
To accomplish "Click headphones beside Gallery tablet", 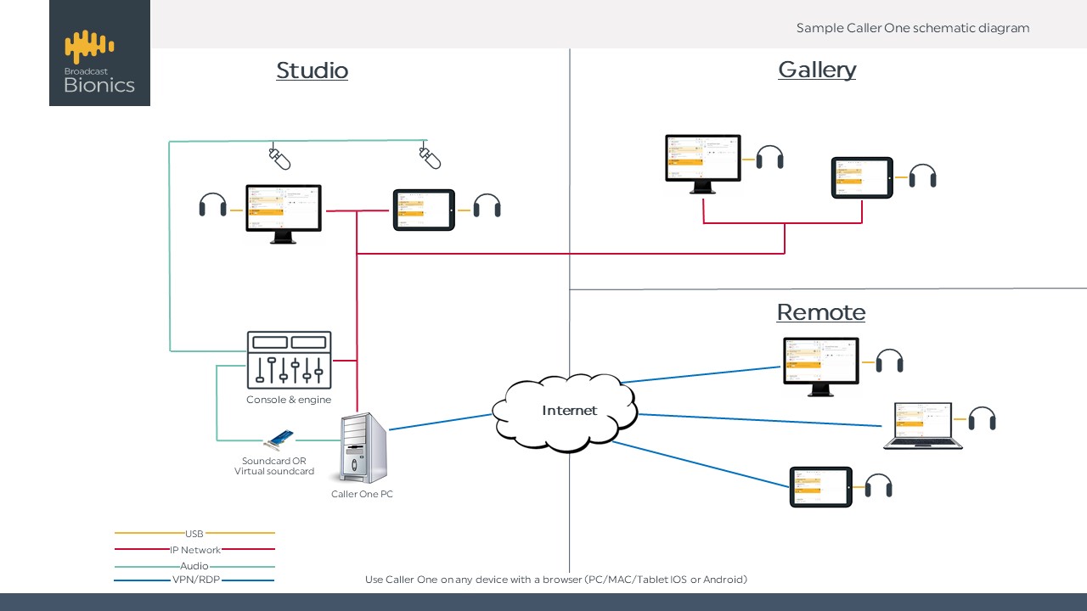I will (x=922, y=177).
